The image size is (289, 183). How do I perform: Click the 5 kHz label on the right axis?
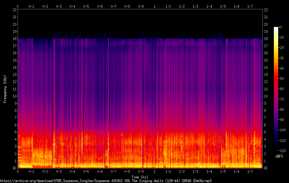coord(265,132)
